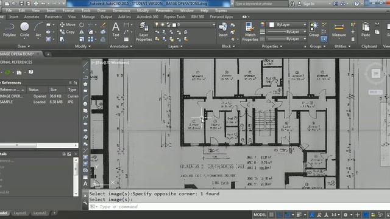390x219 pixels.
Task: Open Layer Properties
Action: pos(144,31)
